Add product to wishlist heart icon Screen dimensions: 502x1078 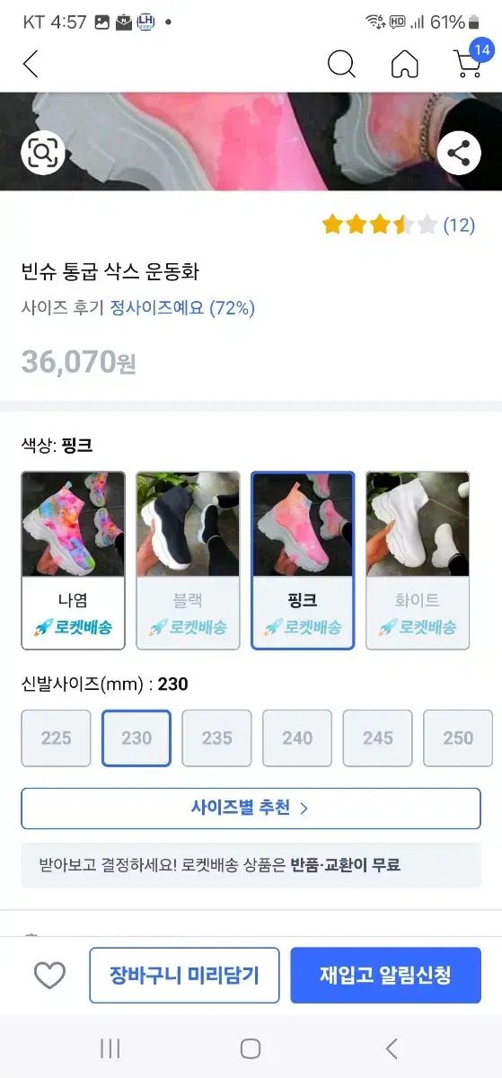coord(49,976)
